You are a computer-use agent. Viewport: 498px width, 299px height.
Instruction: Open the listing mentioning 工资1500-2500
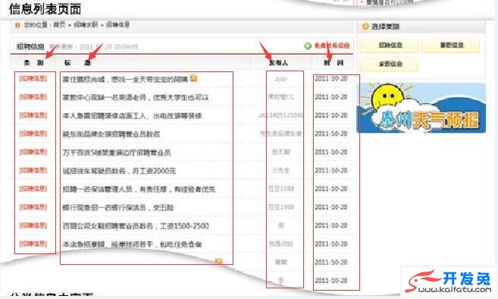point(136,226)
